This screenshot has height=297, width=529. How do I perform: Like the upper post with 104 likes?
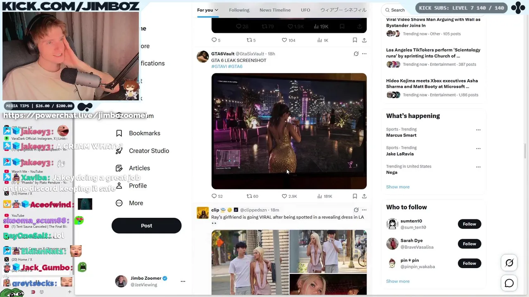288,40
